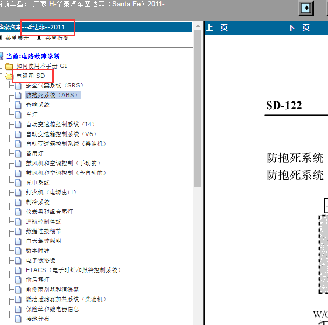This screenshot has width=328, height=325.
Task: Open 鼓风机和空调控制（手动的） entry
Action: tap(63, 163)
